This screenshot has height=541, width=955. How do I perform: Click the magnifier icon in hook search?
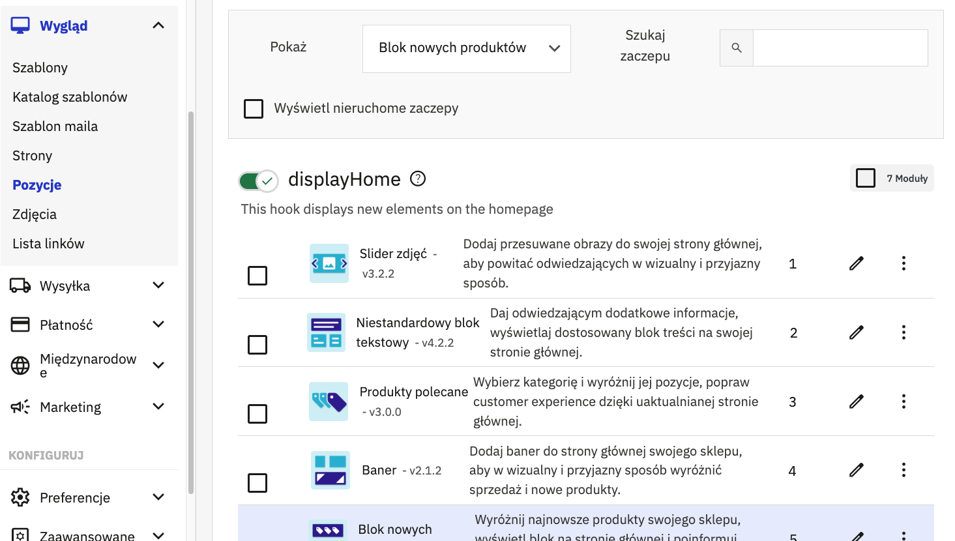click(x=737, y=48)
